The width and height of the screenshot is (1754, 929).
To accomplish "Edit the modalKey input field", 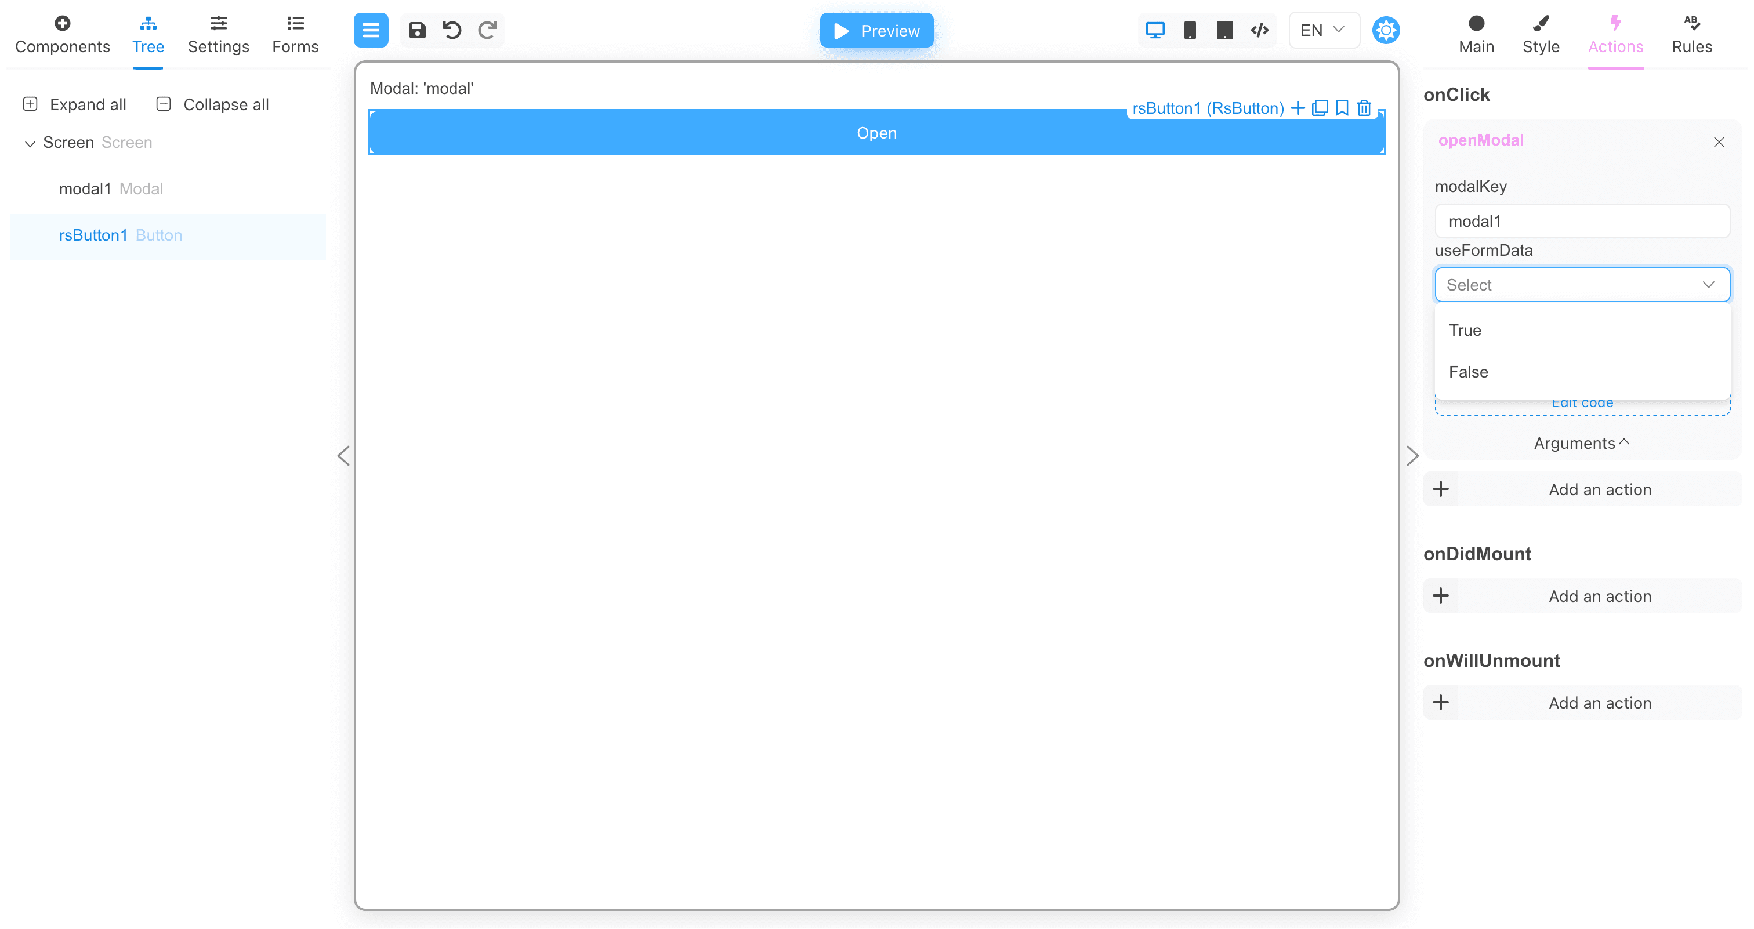I will click(1581, 220).
